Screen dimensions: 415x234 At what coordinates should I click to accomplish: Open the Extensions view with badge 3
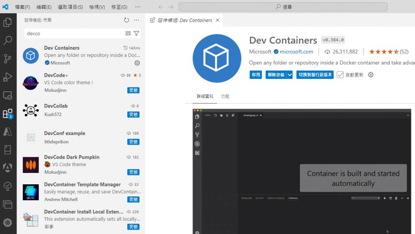(7, 114)
